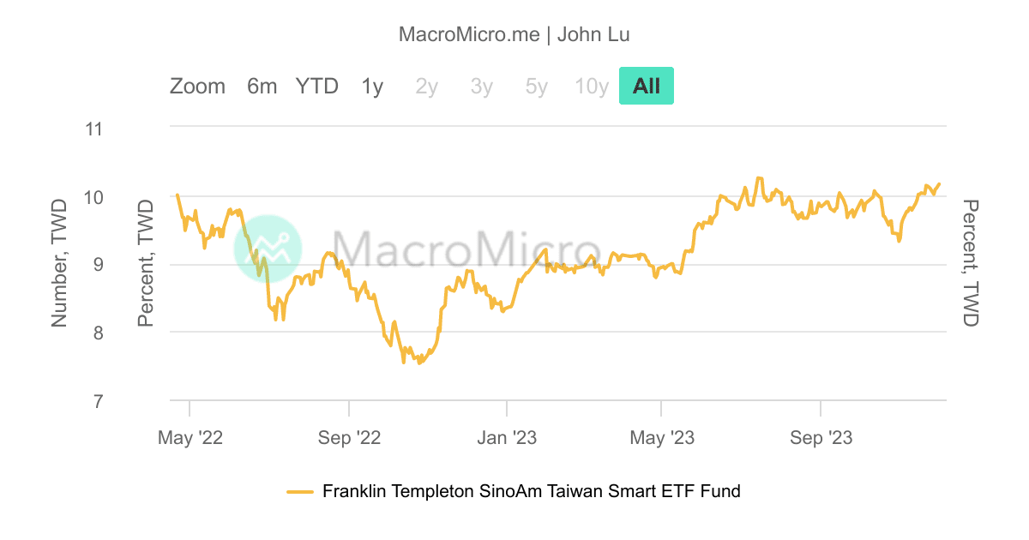Viewport: 1029px width, 540px height.
Task: Click the Jan '23 axis label
Action: pyautogui.click(x=506, y=437)
